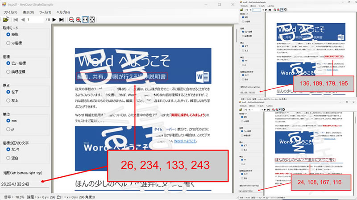The image size is (357, 200).
Task: Zoom in within the 24,108,167,116 window
Action: [277, 109]
